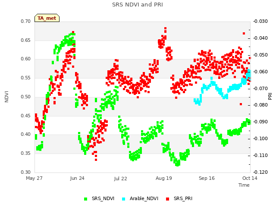
Task: Click the 0.50 NDVI axis value
Action: point(26,97)
